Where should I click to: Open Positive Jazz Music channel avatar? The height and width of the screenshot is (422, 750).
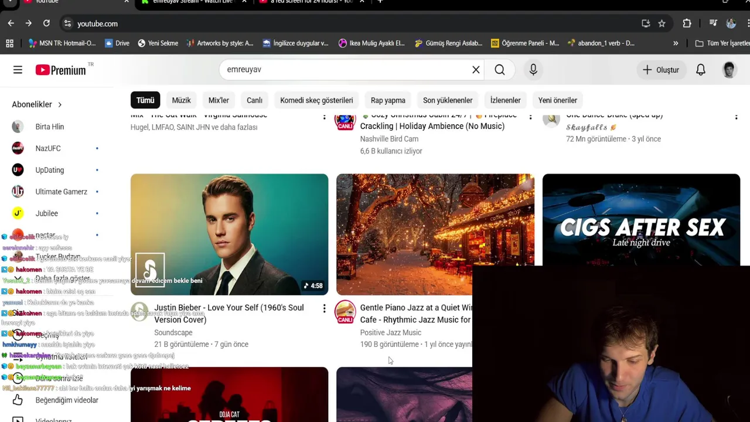click(x=345, y=311)
